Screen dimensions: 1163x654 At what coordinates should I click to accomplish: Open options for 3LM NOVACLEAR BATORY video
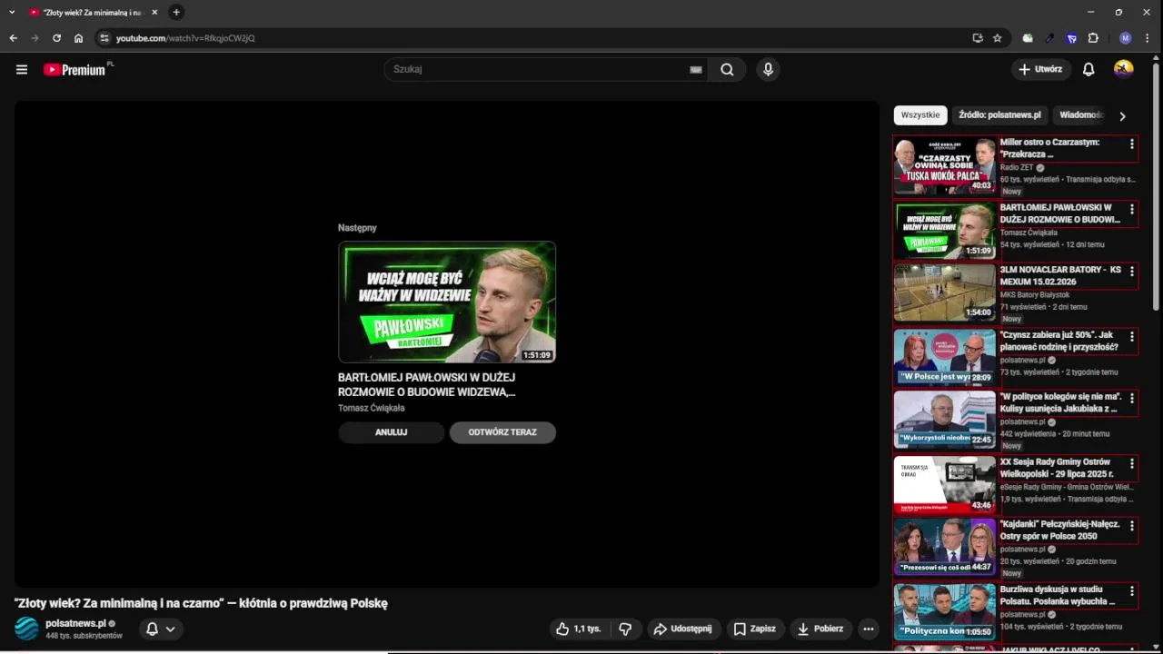1132,272
